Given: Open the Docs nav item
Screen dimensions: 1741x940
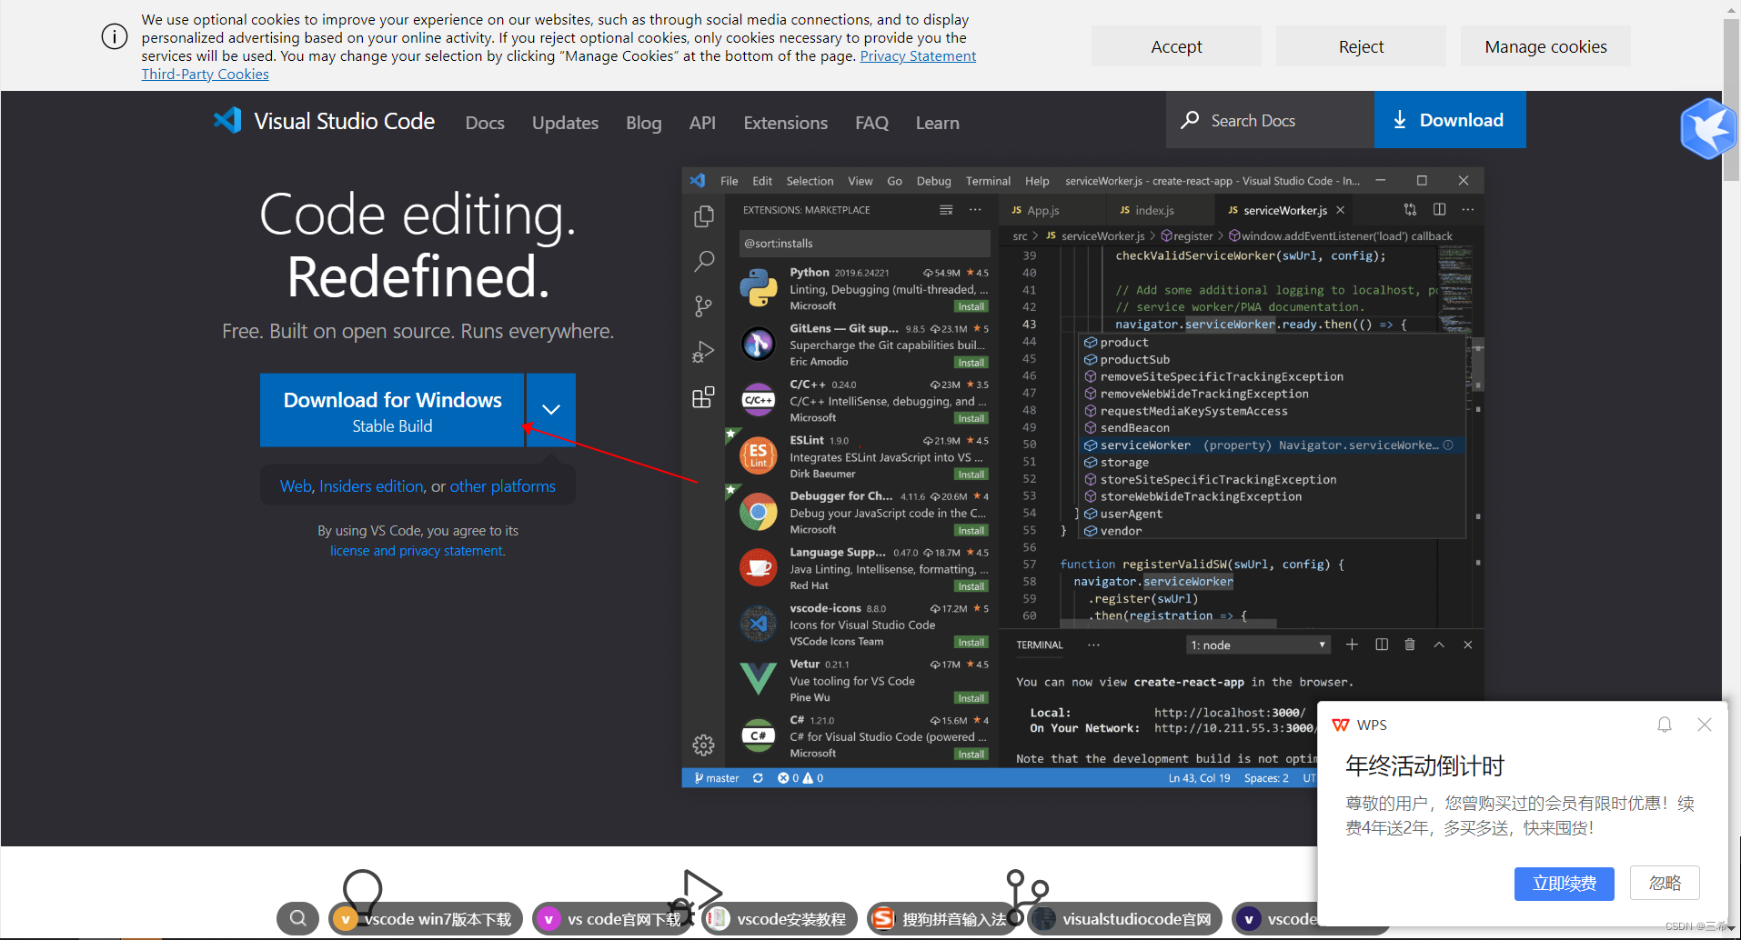Looking at the screenshot, I should 485,123.
